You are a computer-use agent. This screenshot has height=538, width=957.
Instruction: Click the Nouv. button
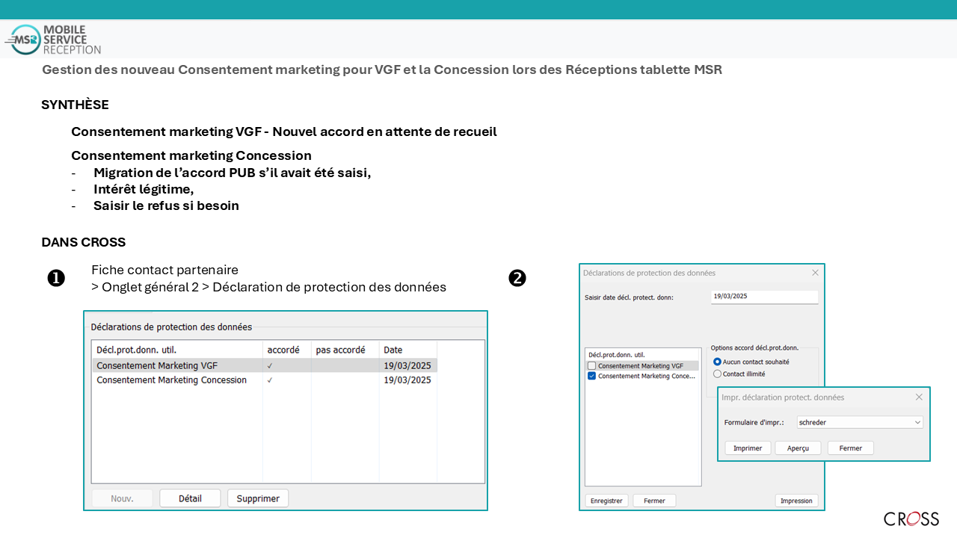[122, 498]
